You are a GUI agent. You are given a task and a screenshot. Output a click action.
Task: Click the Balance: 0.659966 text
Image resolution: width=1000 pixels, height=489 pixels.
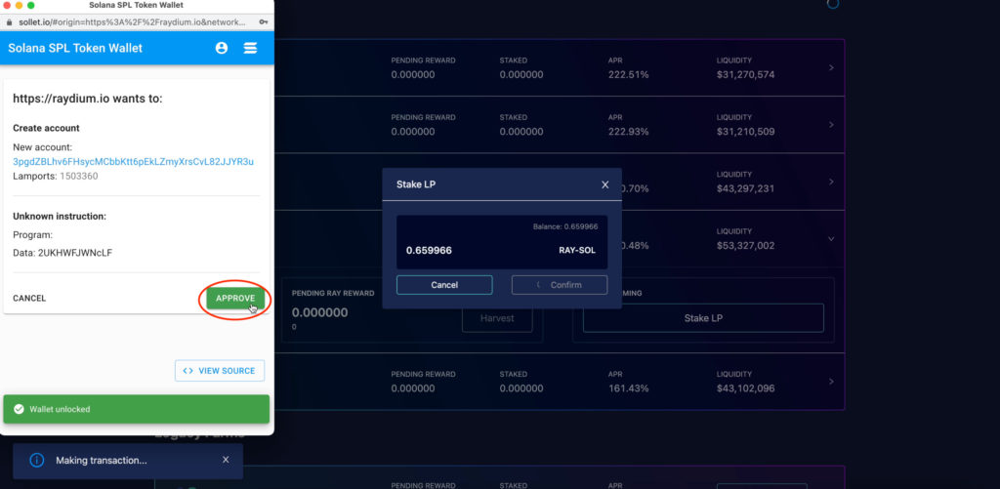(565, 226)
